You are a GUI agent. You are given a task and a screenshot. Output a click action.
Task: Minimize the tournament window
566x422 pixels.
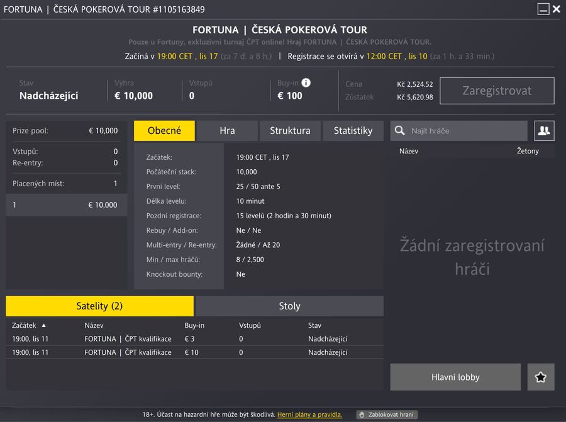click(543, 9)
